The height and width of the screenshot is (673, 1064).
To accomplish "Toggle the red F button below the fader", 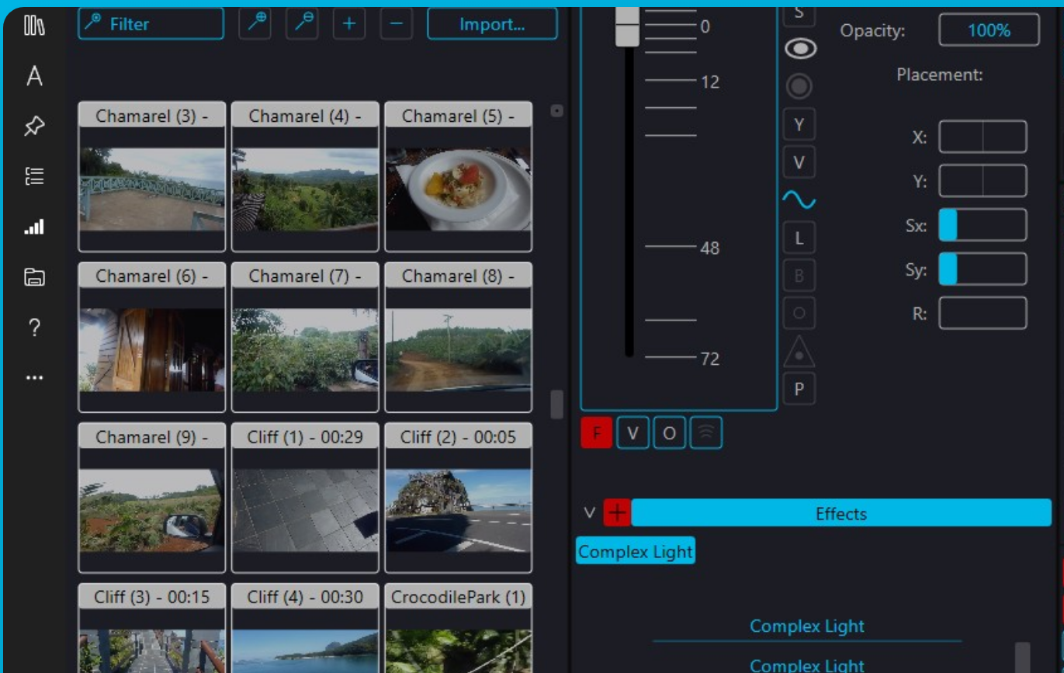I will pyautogui.click(x=596, y=434).
